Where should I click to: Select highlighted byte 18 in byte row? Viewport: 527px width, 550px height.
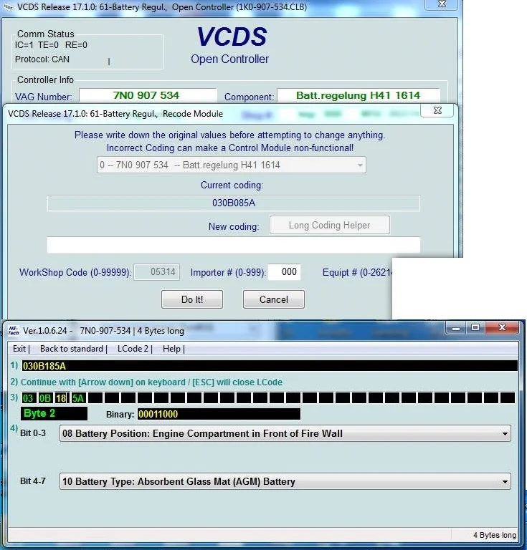click(61, 398)
